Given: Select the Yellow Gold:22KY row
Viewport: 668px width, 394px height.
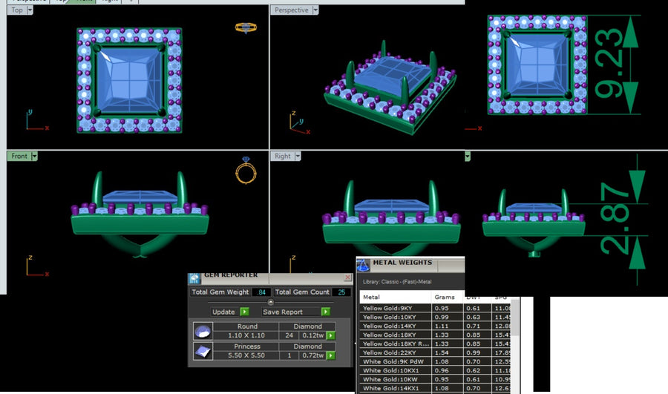Looking at the screenshot, I should point(436,352).
